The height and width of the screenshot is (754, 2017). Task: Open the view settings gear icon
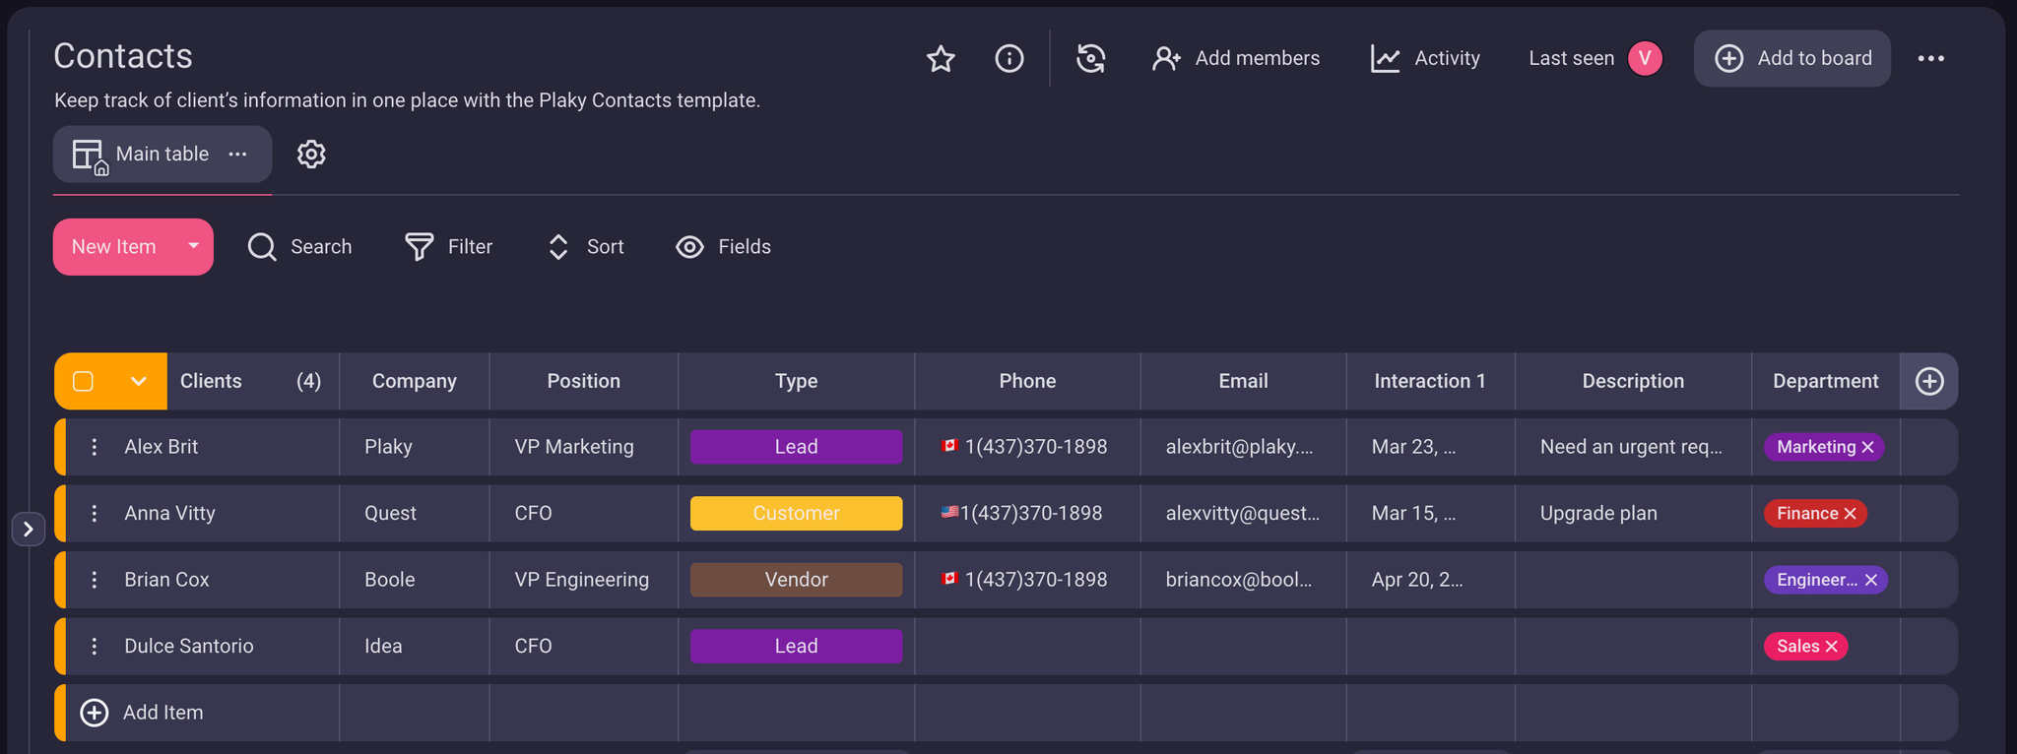pos(311,155)
